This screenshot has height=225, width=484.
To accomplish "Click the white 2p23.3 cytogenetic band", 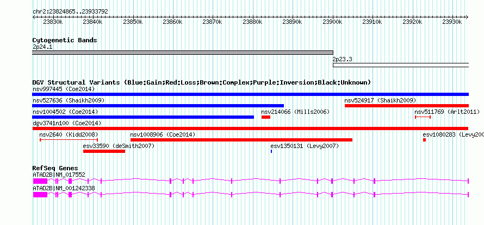I will (401, 65).
